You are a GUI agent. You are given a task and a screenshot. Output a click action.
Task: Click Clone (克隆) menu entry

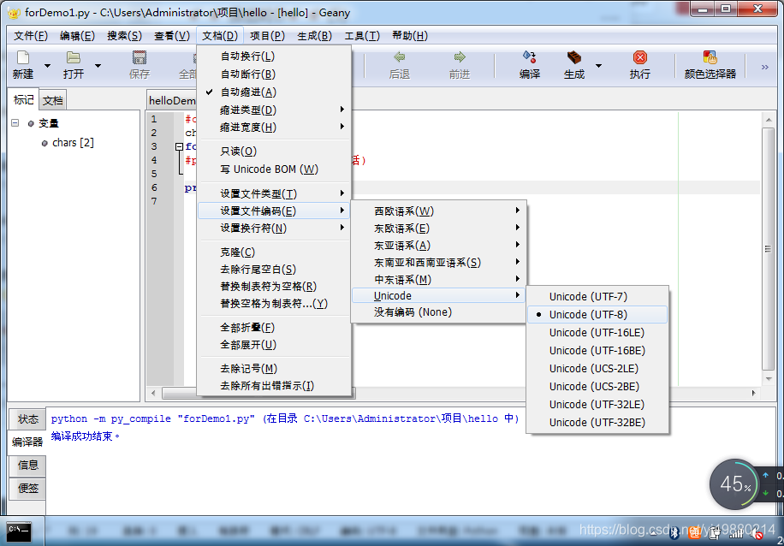pos(274,252)
